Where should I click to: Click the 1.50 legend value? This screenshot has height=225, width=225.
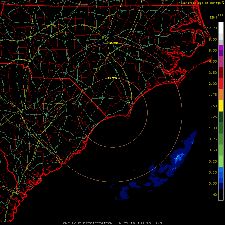click(213, 106)
